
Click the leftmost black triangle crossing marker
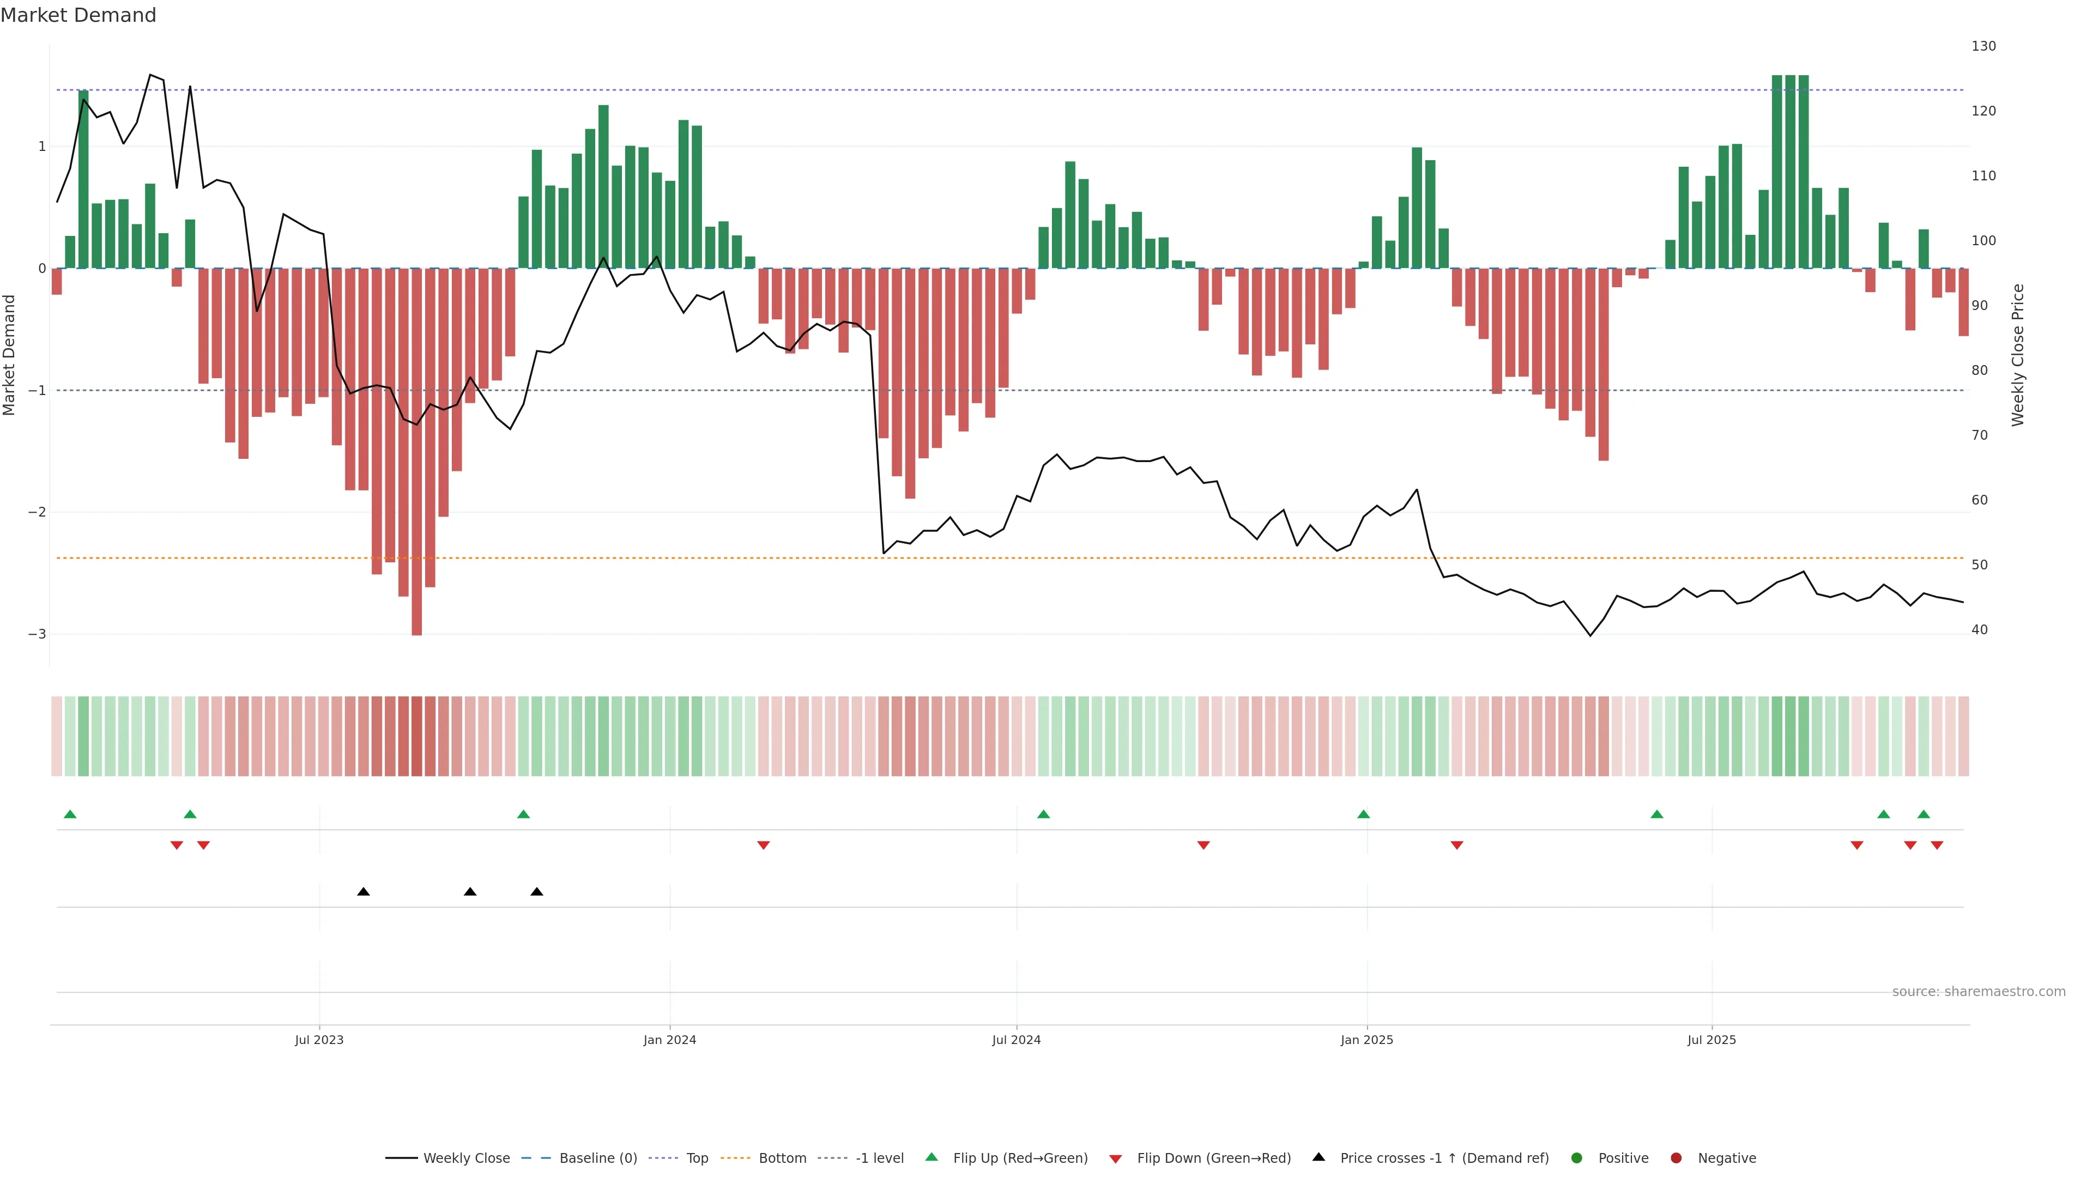(363, 892)
